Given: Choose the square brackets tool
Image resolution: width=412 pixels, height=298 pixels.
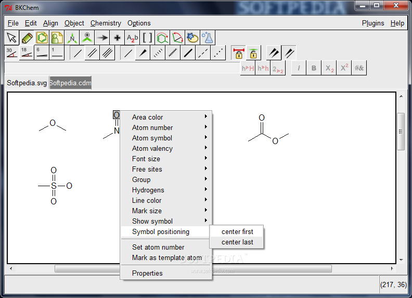Looking at the screenshot, I should pos(147,38).
